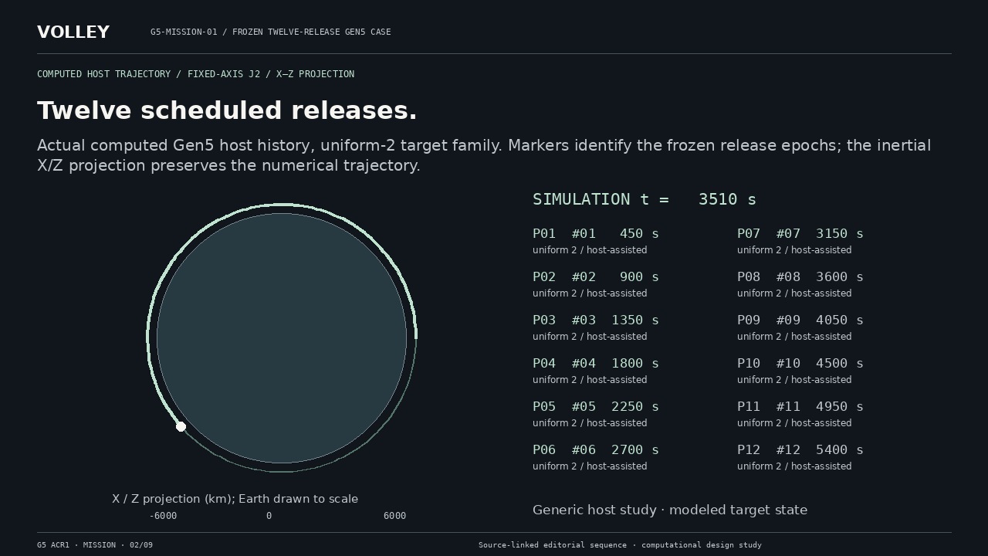The height and width of the screenshot is (556, 988).
Task: Click the X / Z projection axis caption
Action: [x=235, y=499]
